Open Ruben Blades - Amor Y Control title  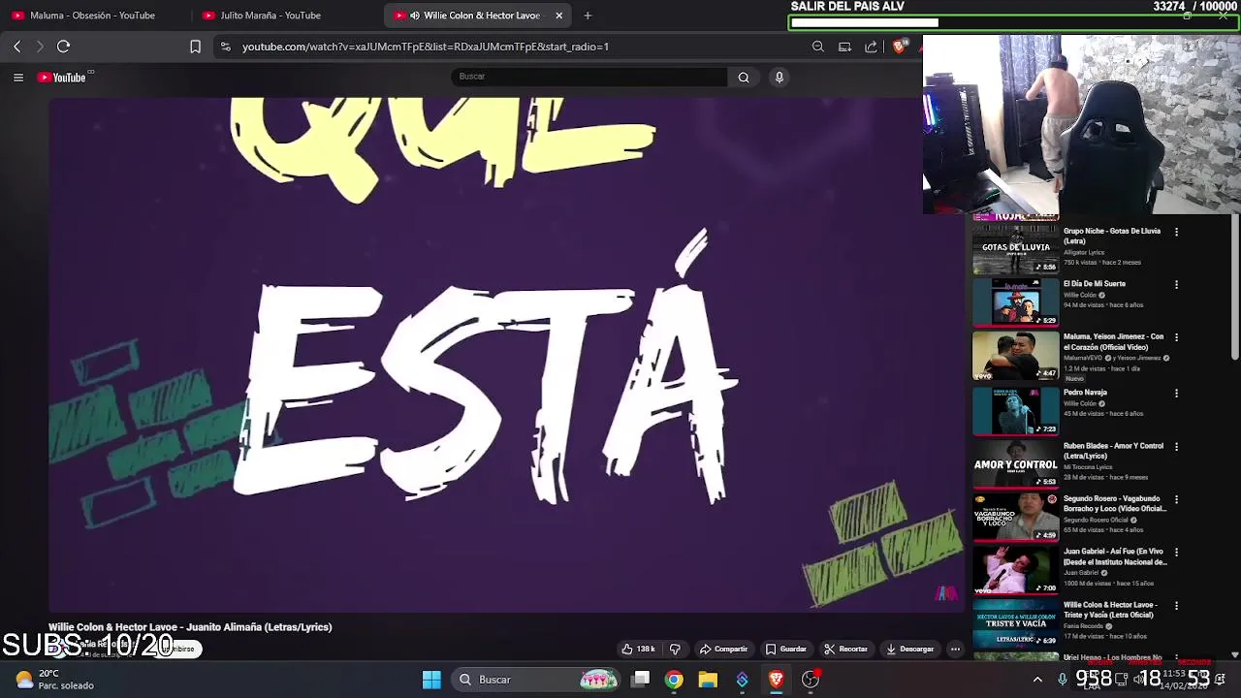click(1113, 451)
